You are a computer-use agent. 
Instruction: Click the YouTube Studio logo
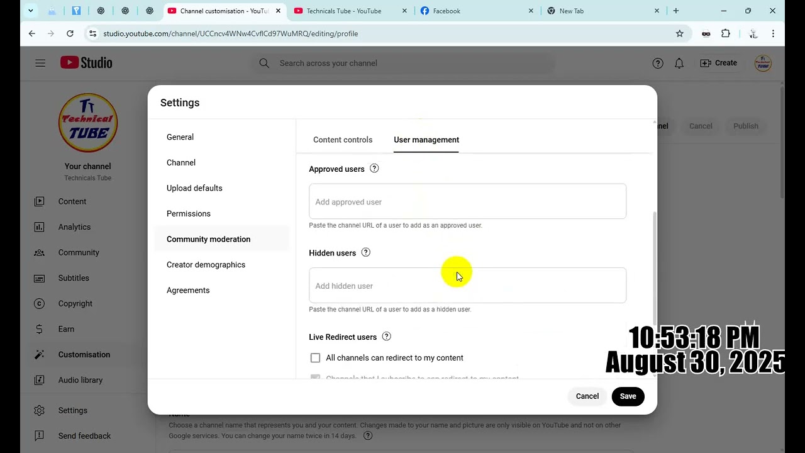tap(86, 63)
